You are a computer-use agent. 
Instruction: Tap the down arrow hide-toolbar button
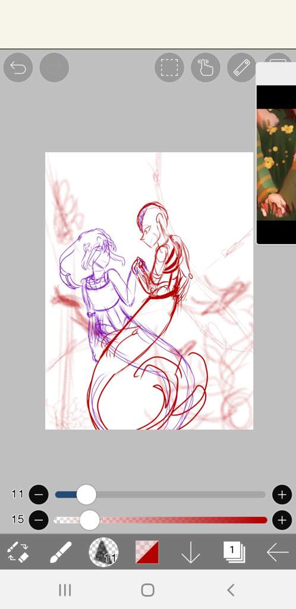click(x=190, y=552)
